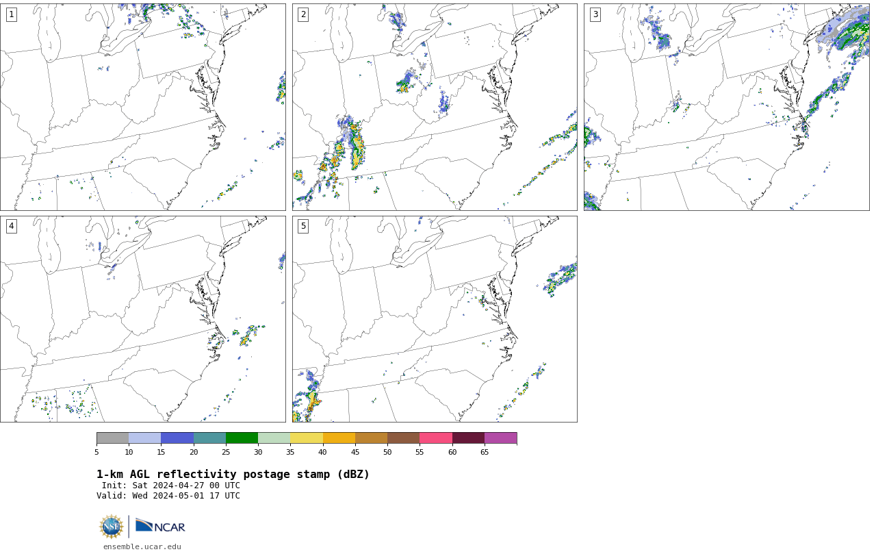The image size is (876, 554).
Task: Click the 'Valid: Wed 2024-05-01 17 UTC' line
Action: [168, 496]
